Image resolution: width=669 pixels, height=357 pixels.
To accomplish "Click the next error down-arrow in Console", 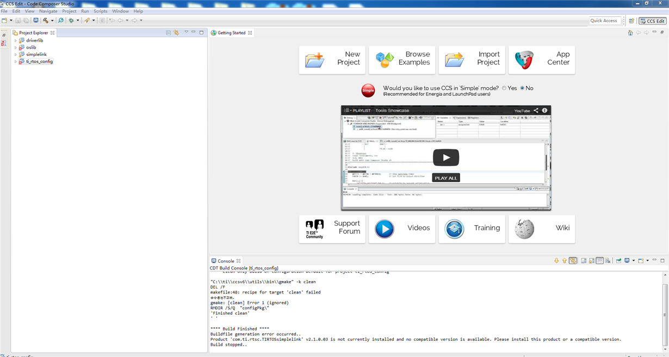I will (x=556, y=261).
